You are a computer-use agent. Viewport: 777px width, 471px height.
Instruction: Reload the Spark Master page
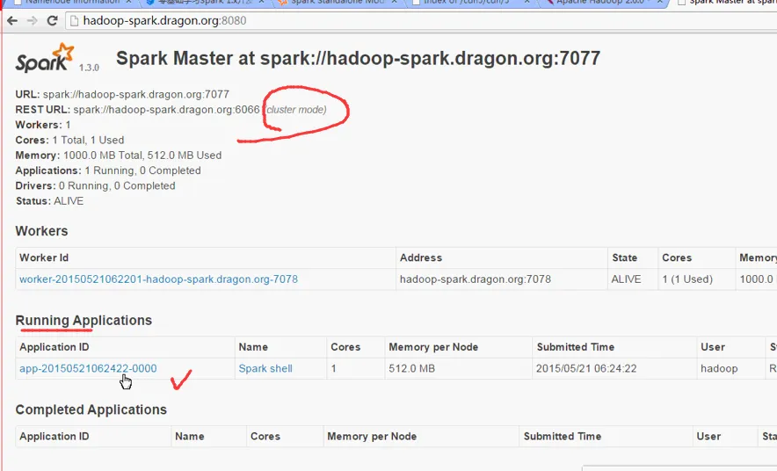(x=52, y=21)
